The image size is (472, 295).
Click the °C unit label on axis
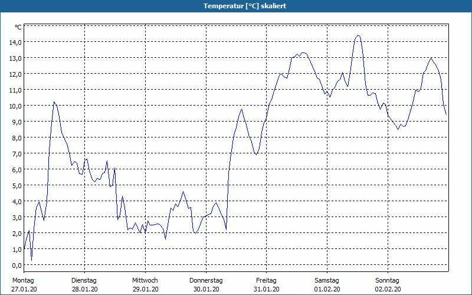click(x=18, y=27)
